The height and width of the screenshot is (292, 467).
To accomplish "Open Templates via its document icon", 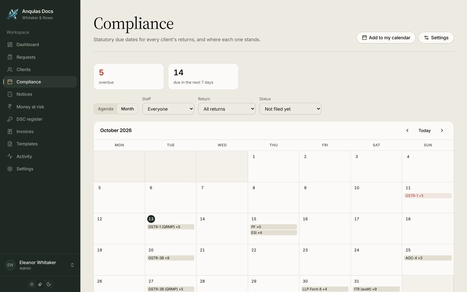I will pyautogui.click(x=10, y=144).
